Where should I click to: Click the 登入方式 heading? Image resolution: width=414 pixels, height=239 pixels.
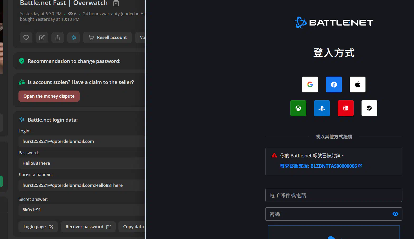pos(334,53)
